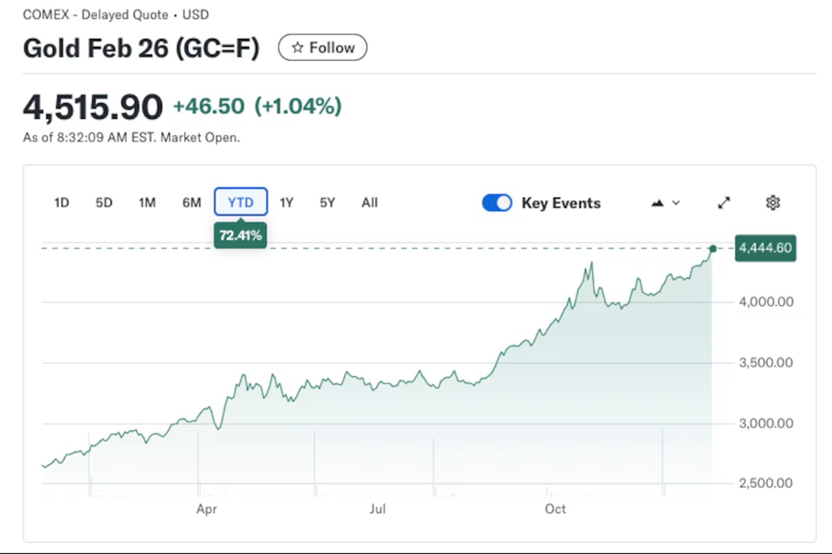Viewport: 832px width, 554px height.
Task: Click the 4,000.00 price axis label
Action: click(766, 302)
